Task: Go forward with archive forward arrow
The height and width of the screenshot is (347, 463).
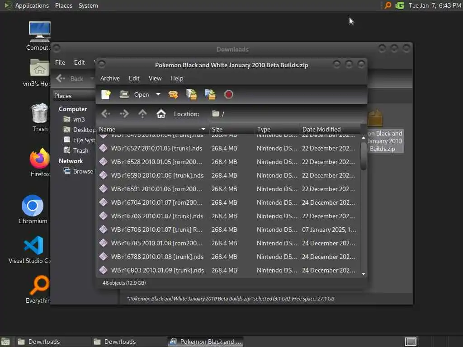Action: (124, 113)
